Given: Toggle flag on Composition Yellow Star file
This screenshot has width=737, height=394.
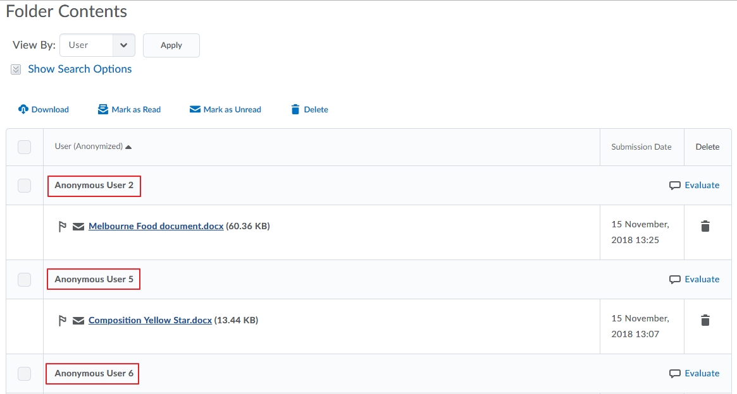Looking at the screenshot, I should point(62,321).
